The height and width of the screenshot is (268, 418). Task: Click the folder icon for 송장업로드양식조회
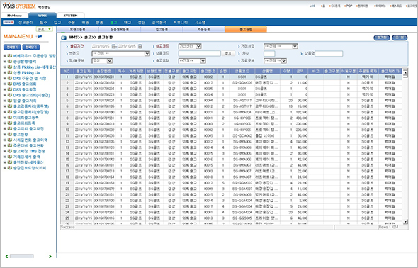[10, 168]
